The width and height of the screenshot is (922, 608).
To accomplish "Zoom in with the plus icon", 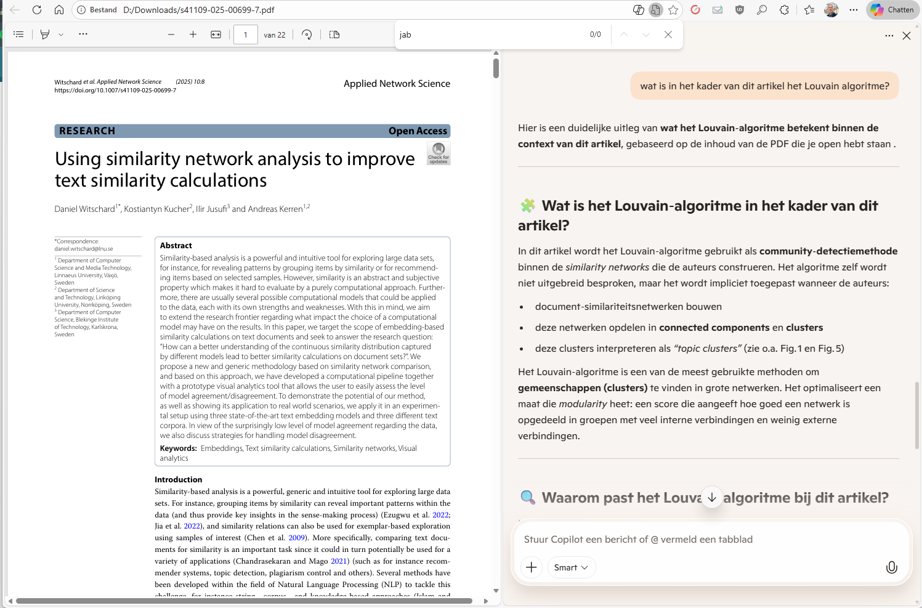I will (193, 34).
